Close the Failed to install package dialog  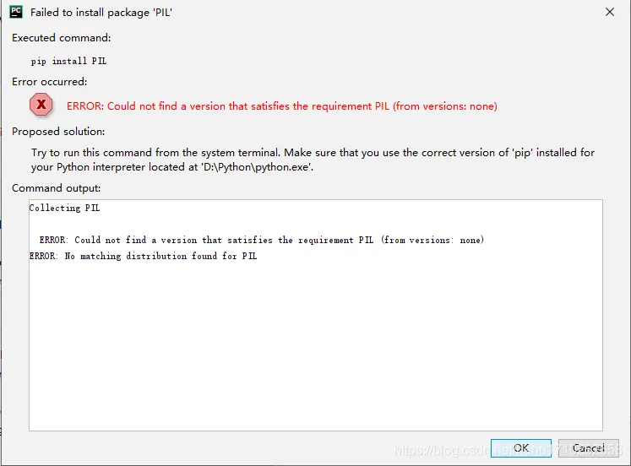tap(610, 12)
